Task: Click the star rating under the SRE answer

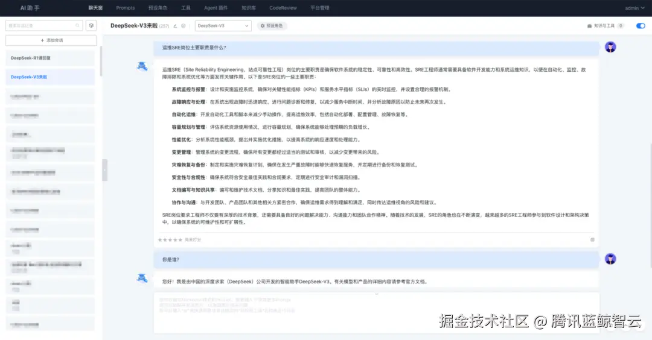Action: tap(170, 239)
